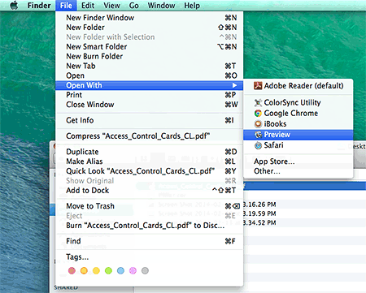The width and height of the screenshot is (366, 293).
Task: Click the iBooks app icon
Action: pos(258,124)
